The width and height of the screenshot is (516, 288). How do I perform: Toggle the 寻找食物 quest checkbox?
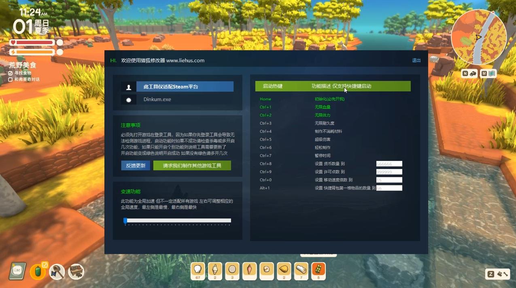11,73
